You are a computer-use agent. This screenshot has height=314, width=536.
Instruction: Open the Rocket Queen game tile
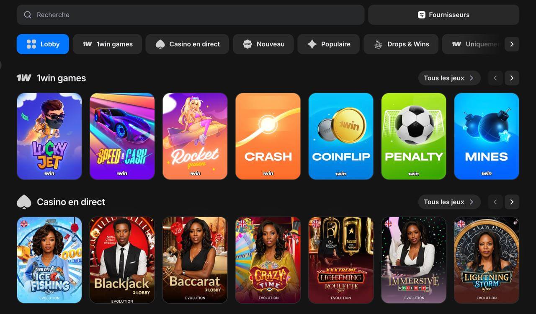tap(195, 136)
